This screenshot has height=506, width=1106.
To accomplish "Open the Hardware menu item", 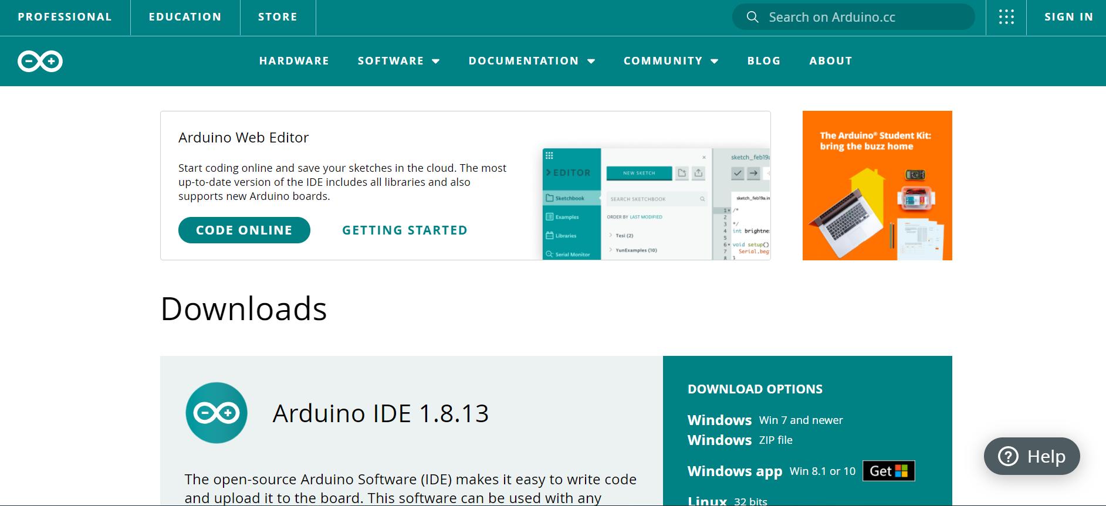I will click(294, 61).
